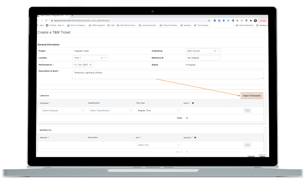Open the Chrome profile avatar
Viewport: 307px width, 180px height.
[x=255, y=21]
